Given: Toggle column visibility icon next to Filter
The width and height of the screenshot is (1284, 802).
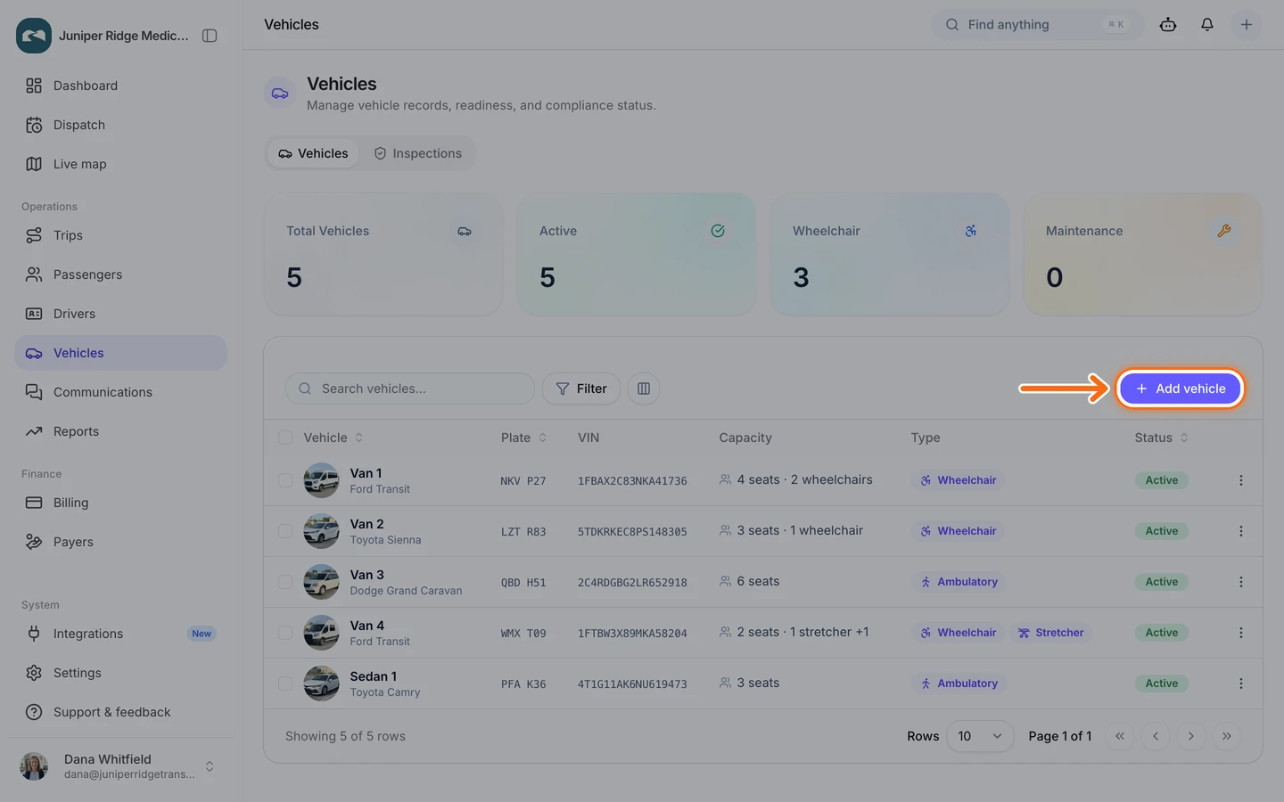Looking at the screenshot, I should pos(644,389).
